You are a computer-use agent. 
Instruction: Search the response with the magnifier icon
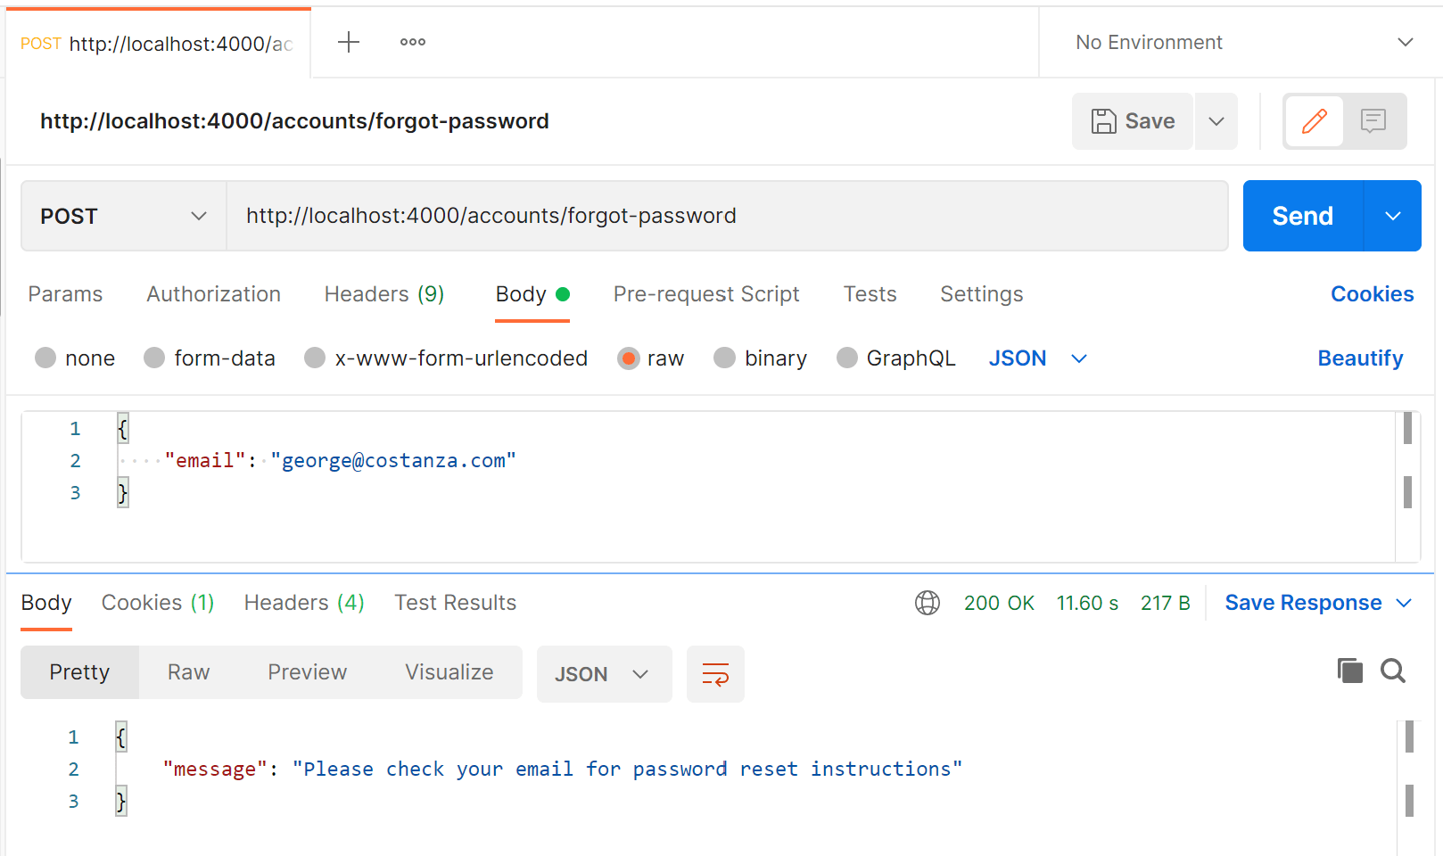coord(1393,671)
